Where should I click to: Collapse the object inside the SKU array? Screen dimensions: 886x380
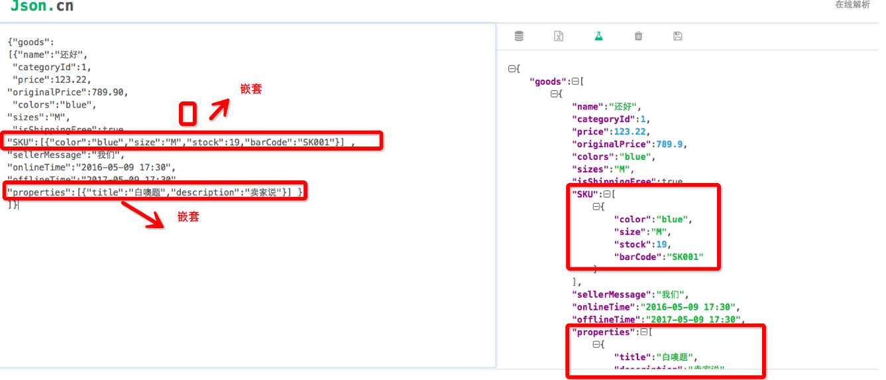(x=596, y=206)
